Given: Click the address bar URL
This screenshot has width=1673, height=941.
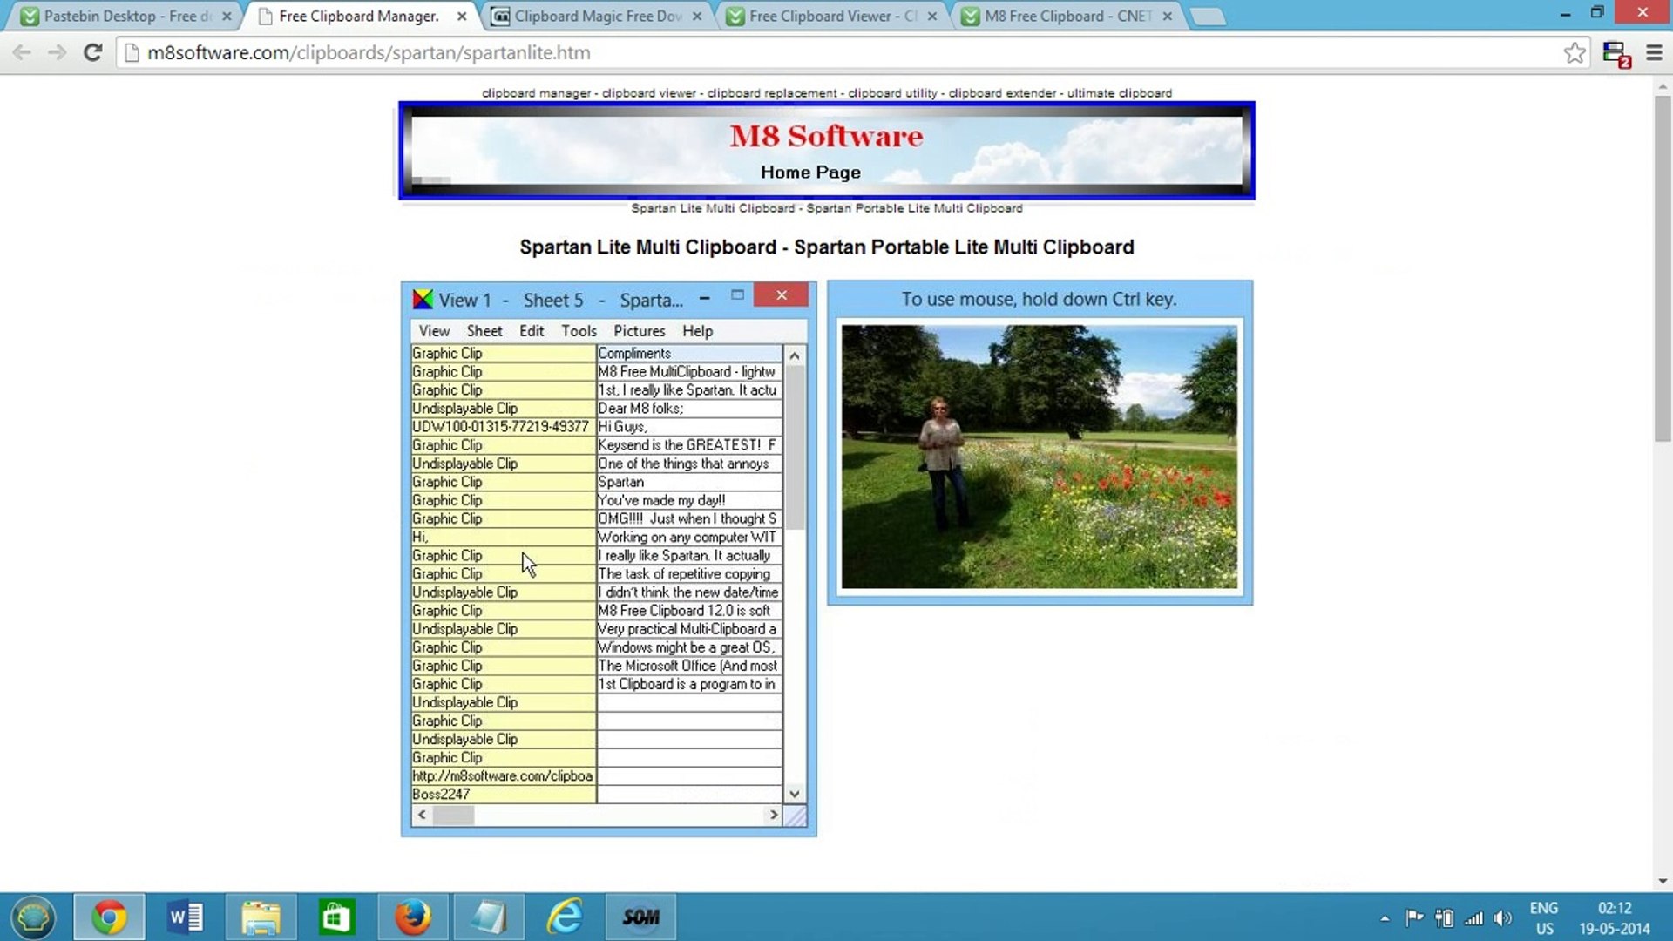Looking at the screenshot, I should pyautogui.click(x=369, y=53).
